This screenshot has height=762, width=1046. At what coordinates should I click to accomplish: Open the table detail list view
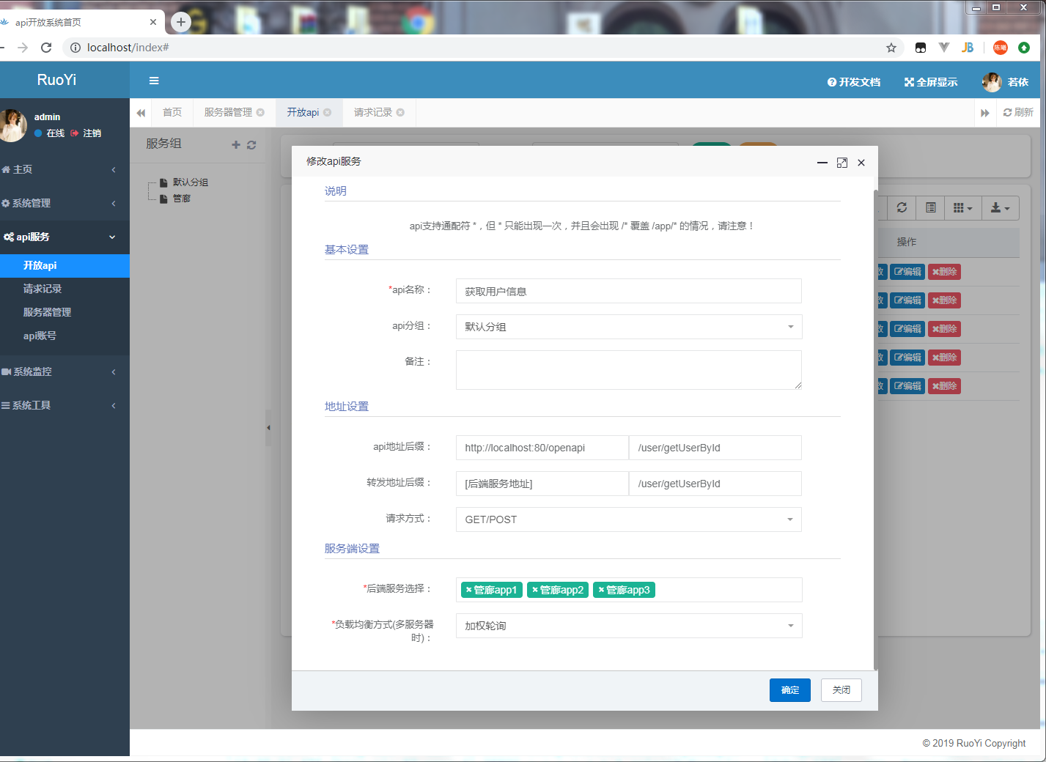point(929,207)
